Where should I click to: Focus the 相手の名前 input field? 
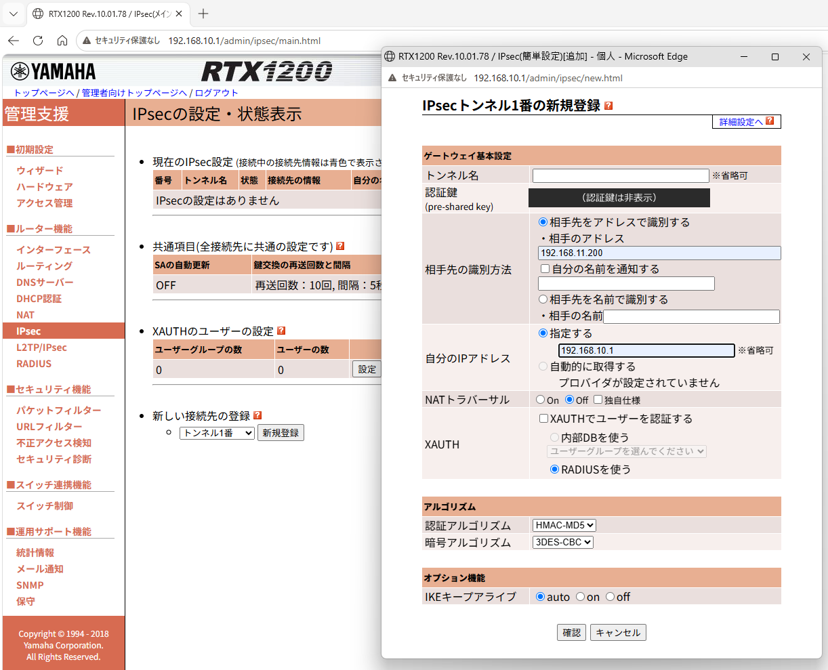coord(691,316)
